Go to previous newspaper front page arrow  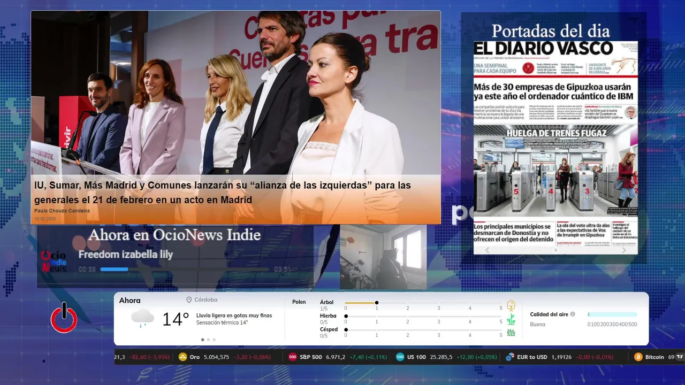pyautogui.click(x=487, y=250)
